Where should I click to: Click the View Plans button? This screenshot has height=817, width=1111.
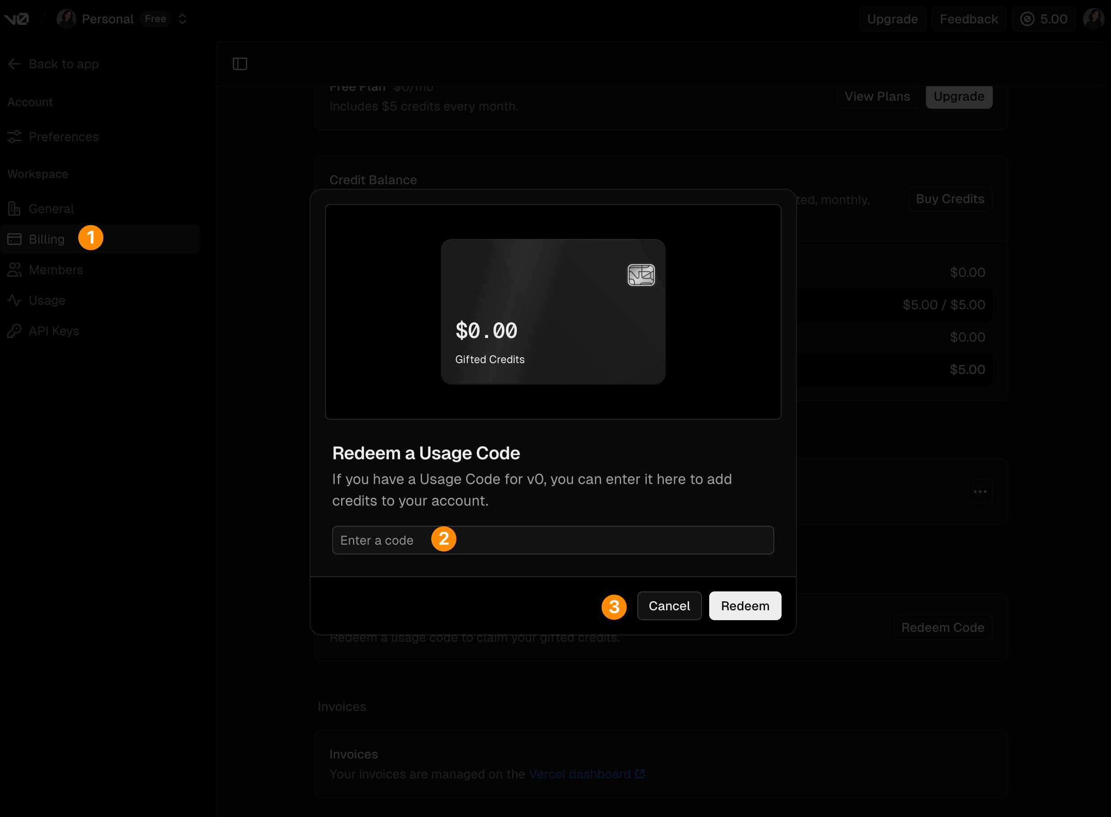[877, 97]
